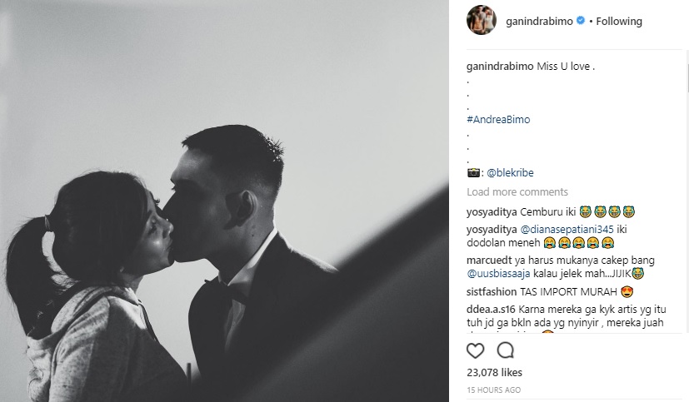Open the ganindrabimo profile picture avatar
This screenshot has height=402, width=689.
[x=482, y=20]
